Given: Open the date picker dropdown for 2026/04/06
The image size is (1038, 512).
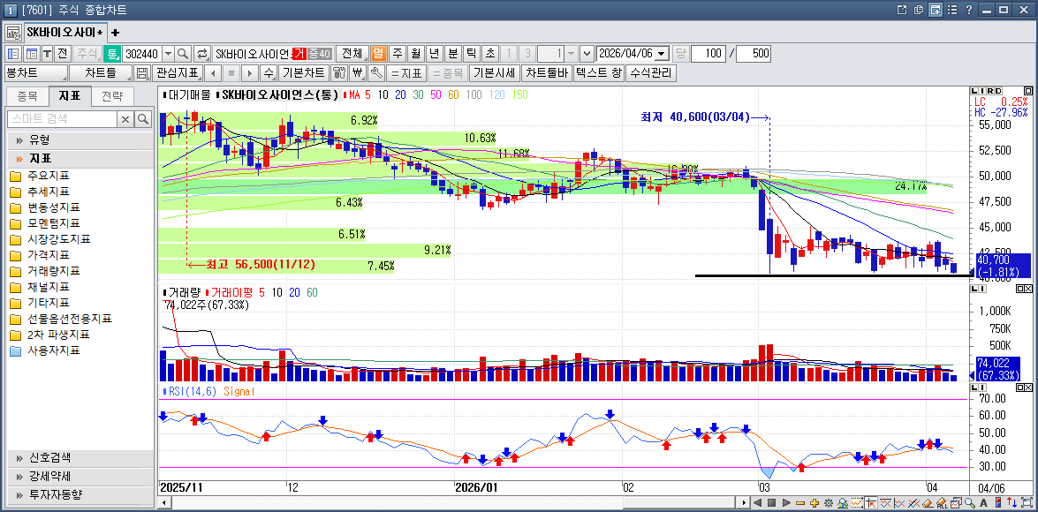Looking at the screenshot, I should (x=661, y=54).
